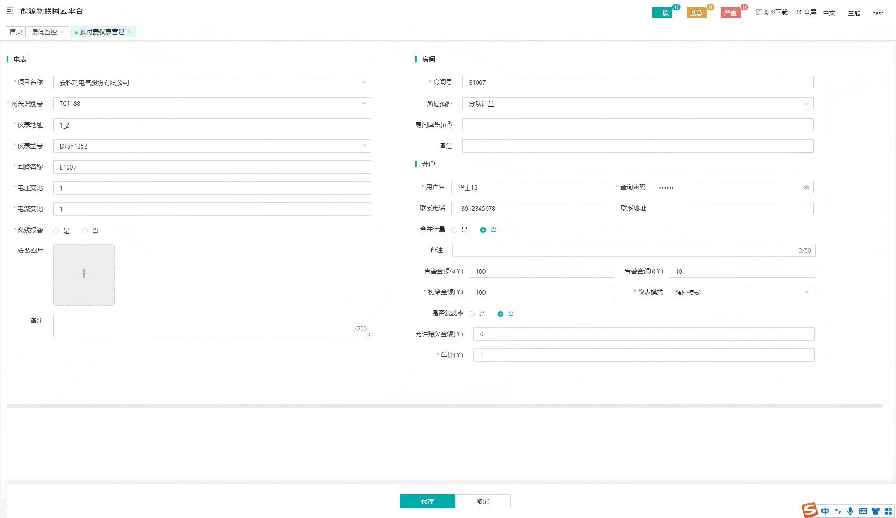Collapse the sidebar with the menu fold icon
Image resolution: width=896 pixels, height=518 pixels.
(x=10, y=10)
